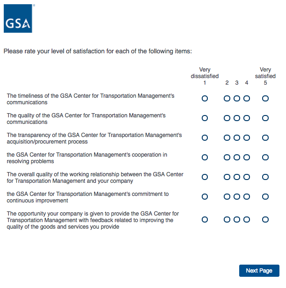
Task: Rate commitment to continuous improvement as 2
Action: [x=227, y=197]
